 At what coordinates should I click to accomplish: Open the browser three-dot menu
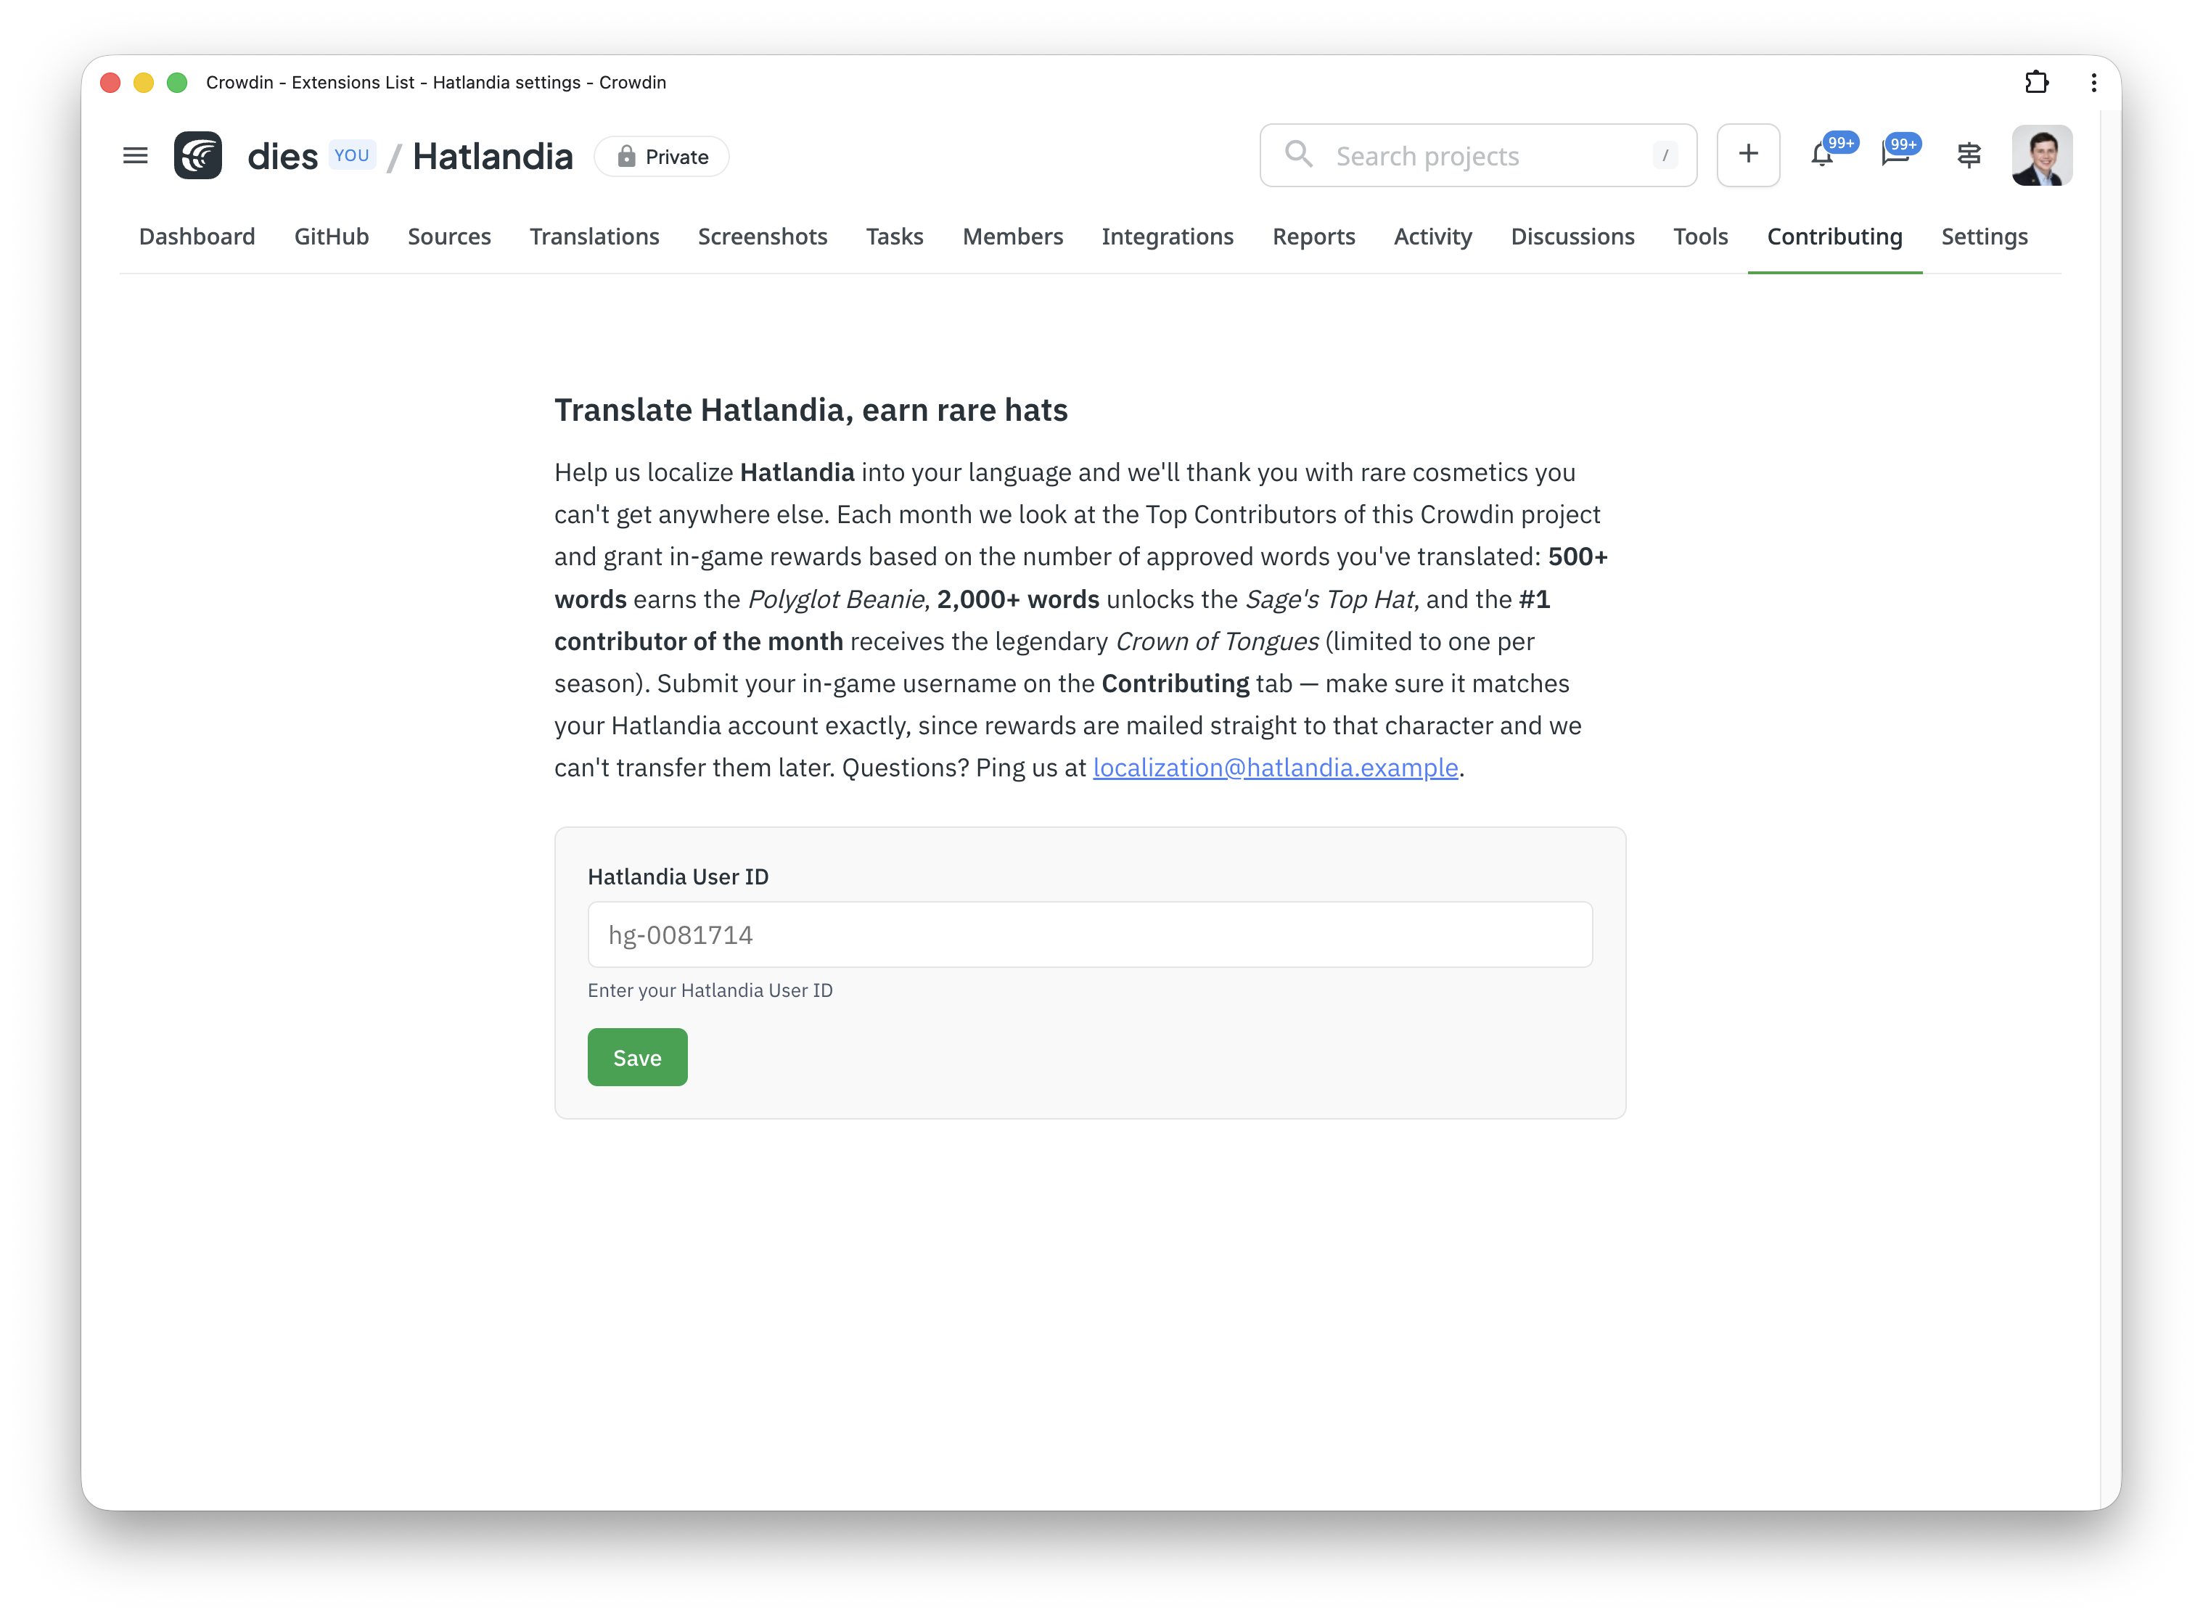(x=2094, y=82)
